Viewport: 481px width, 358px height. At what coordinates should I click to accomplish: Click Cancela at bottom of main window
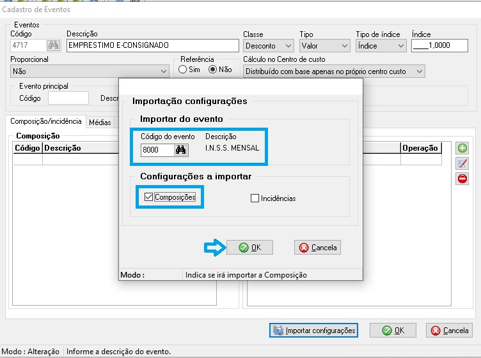(450, 331)
